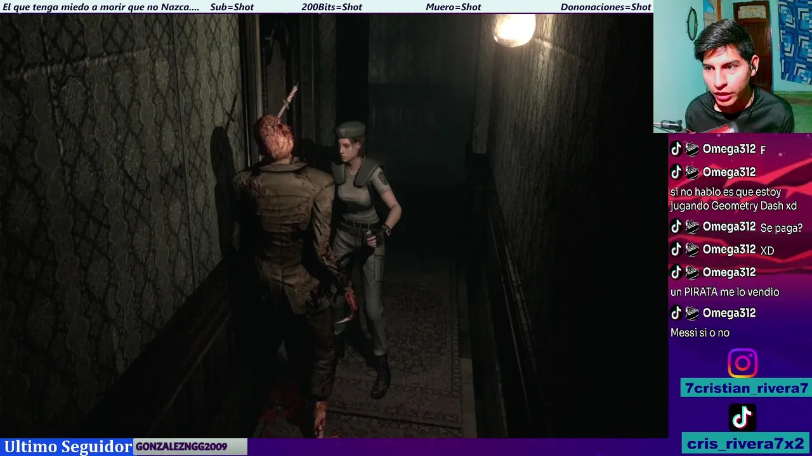Screen dimensions: 812x456
Task: Click the TikTok logo above cris_rivera7x2
Action: point(742,417)
